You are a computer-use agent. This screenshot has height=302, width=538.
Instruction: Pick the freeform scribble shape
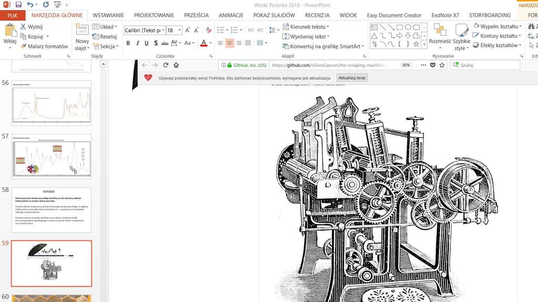[x=374, y=44]
